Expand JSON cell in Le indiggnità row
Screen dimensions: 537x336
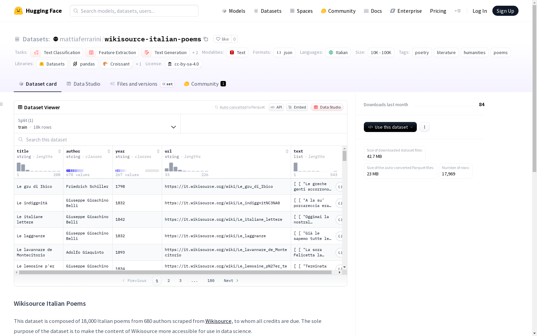[x=339, y=203]
